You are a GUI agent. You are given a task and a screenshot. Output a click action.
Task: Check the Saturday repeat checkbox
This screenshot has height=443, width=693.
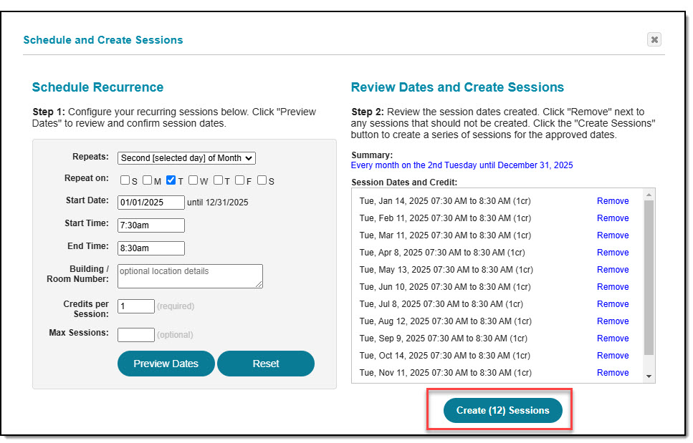(x=262, y=180)
